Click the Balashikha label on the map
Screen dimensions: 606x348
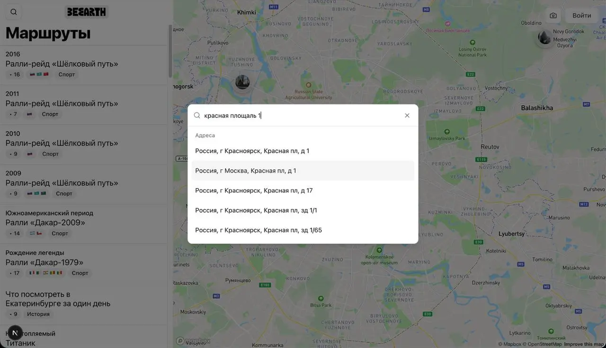tap(537, 108)
